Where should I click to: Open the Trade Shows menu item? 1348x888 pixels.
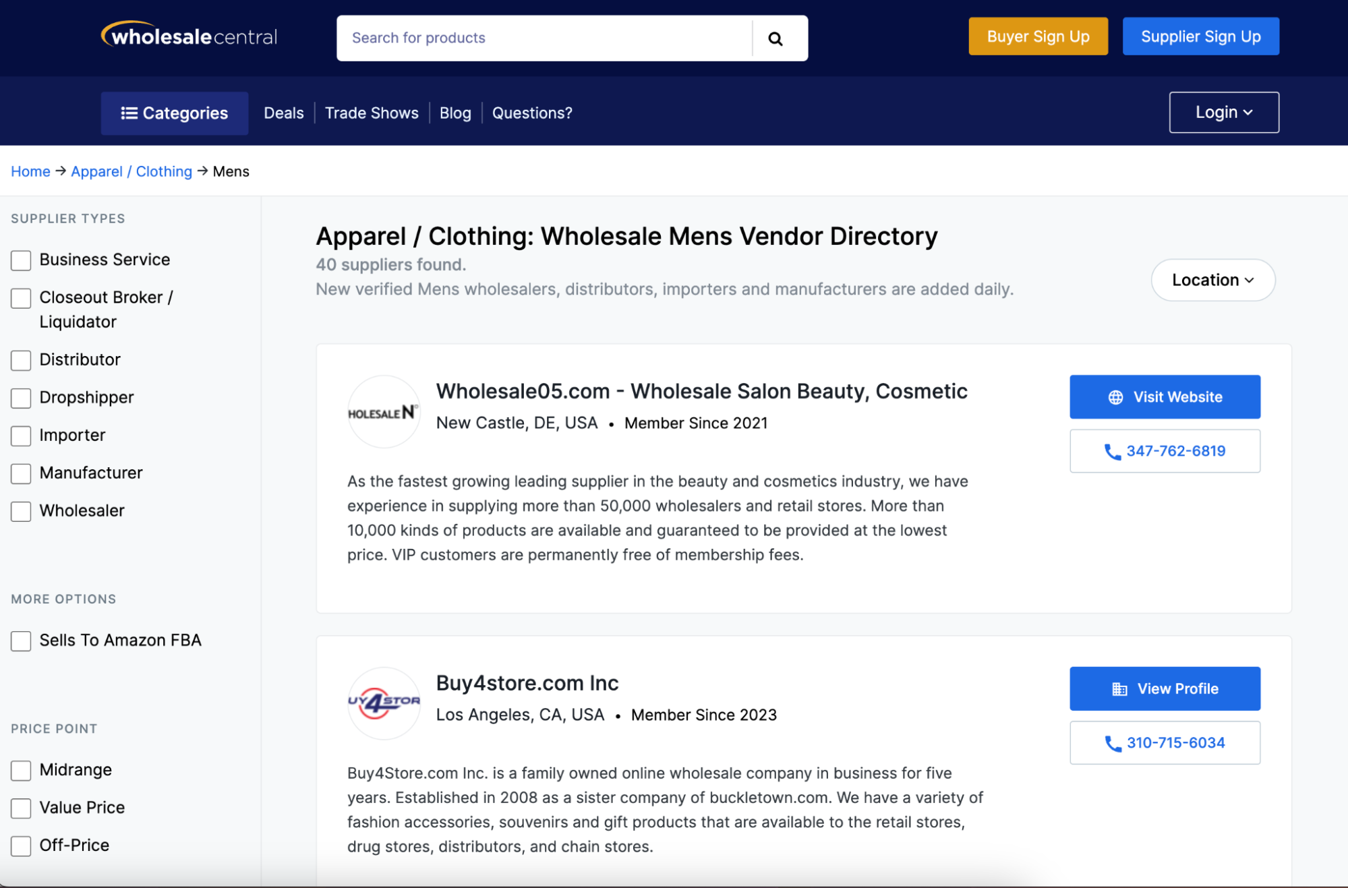click(372, 112)
